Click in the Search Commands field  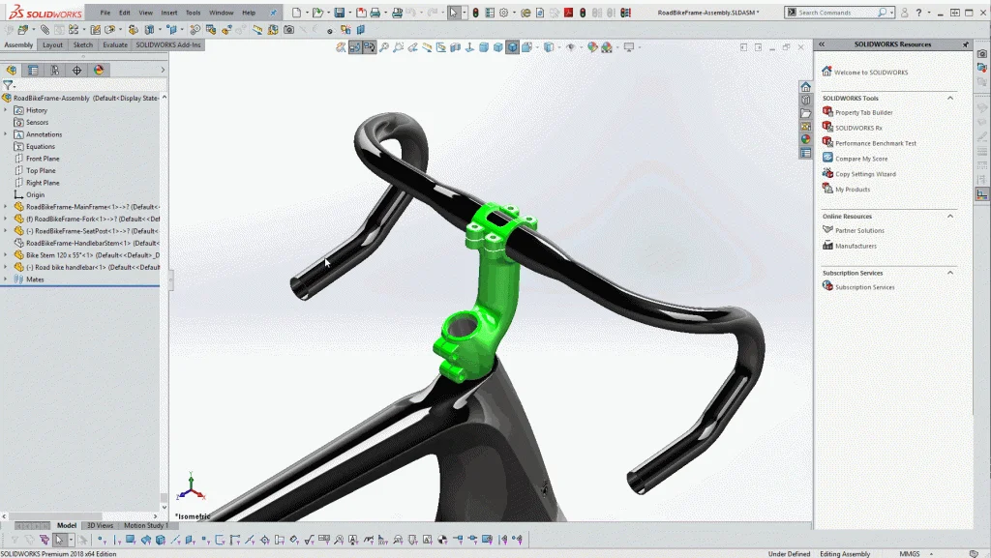(x=837, y=12)
